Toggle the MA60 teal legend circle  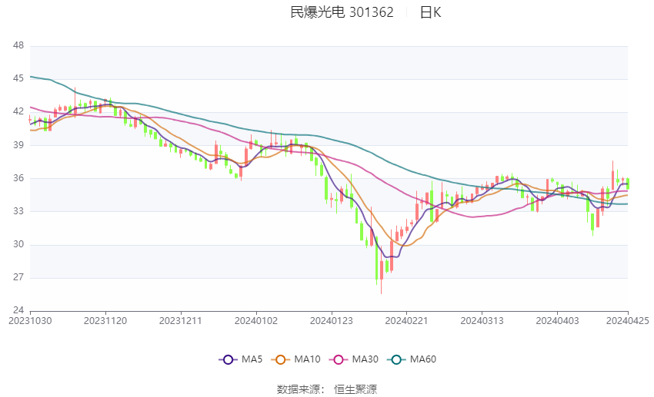(x=396, y=359)
